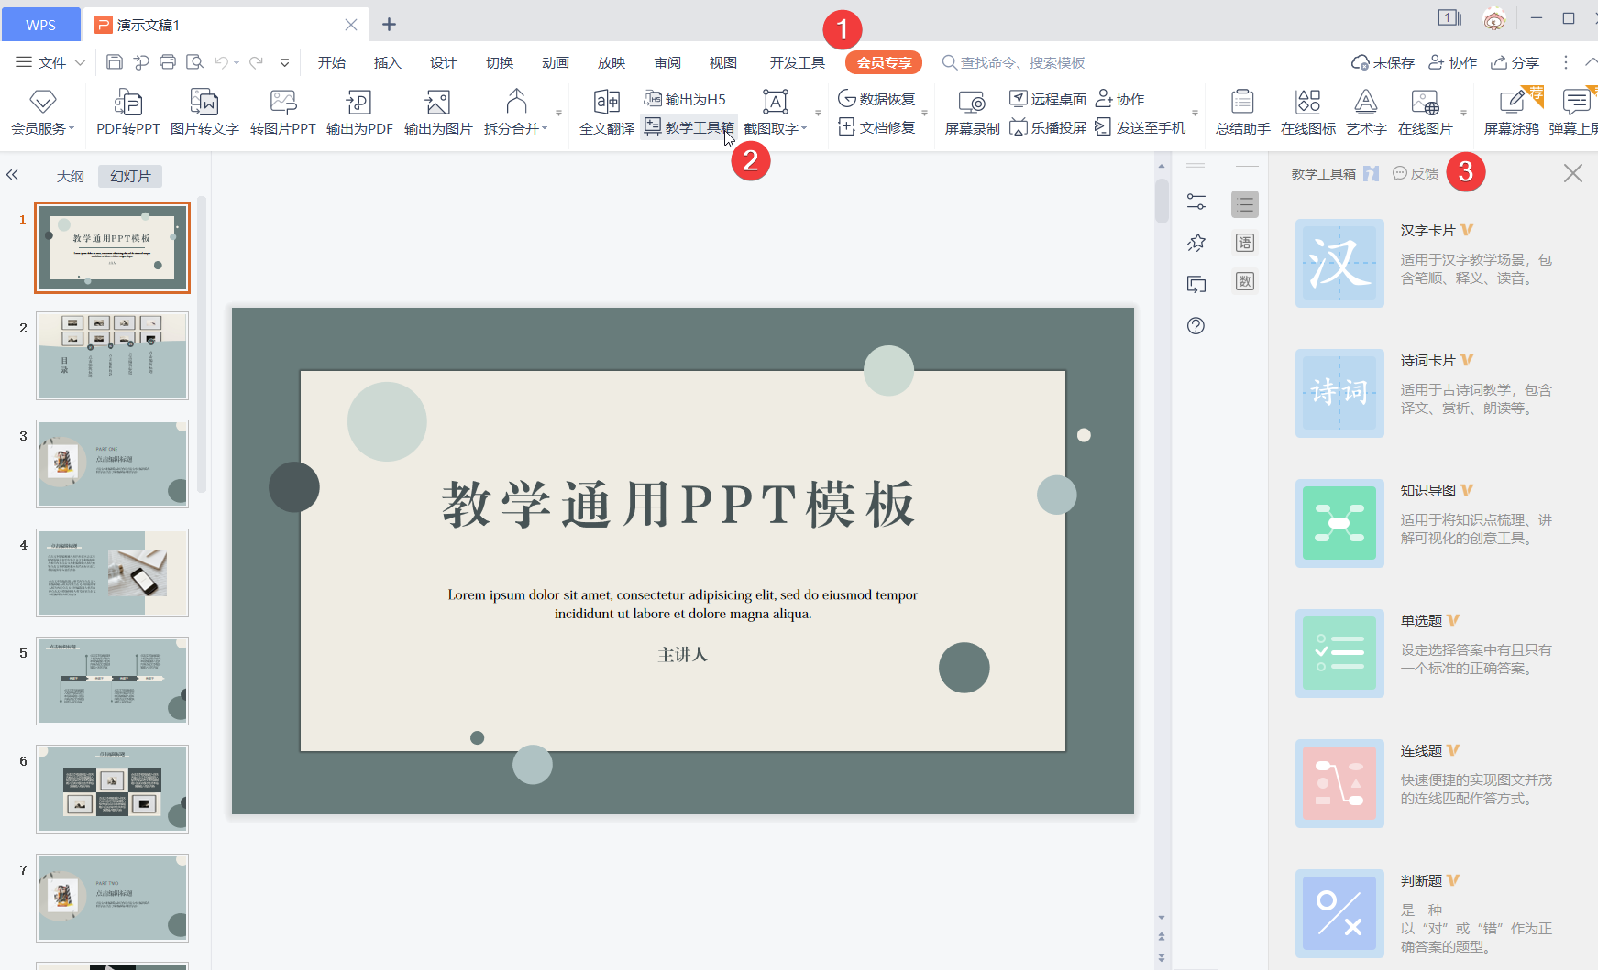Choose the 知识导图 mind map tool
The width and height of the screenshot is (1598, 970).
[1424, 523]
